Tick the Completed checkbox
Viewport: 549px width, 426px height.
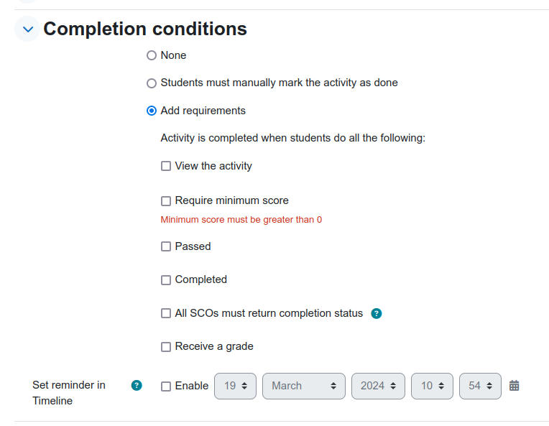(166, 280)
